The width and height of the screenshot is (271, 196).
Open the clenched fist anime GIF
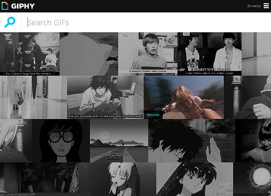click(247, 97)
